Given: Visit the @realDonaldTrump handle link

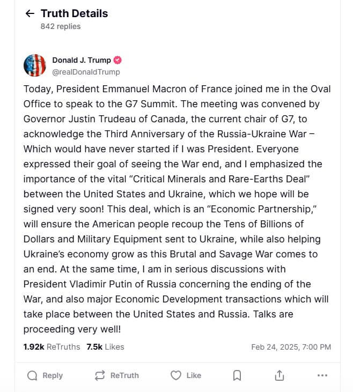Looking at the screenshot, I should point(86,72).
